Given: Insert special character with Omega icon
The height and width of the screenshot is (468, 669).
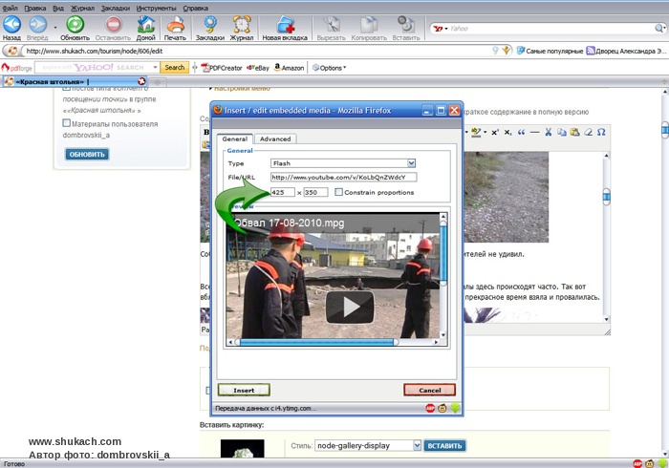Looking at the screenshot, I should (601, 133).
